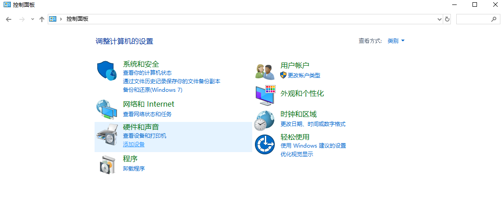Click the 控制面板 breadcrumb in address bar
This screenshot has height=207, width=504.
click(77, 19)
